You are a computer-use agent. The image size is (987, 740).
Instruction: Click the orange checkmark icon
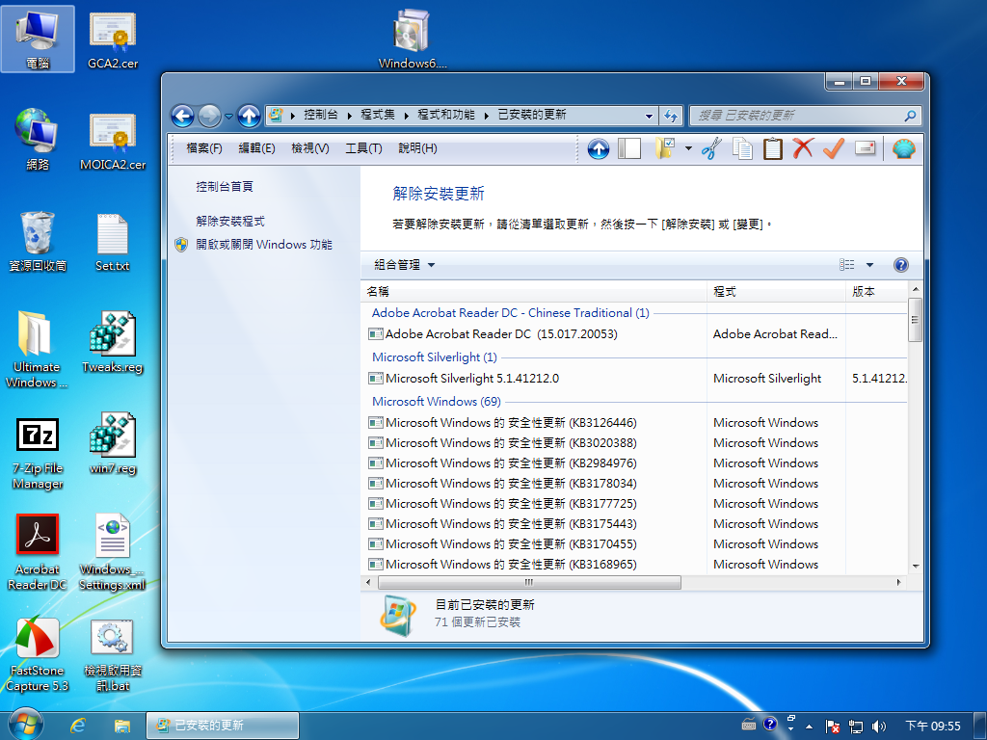tap(834, 149)
